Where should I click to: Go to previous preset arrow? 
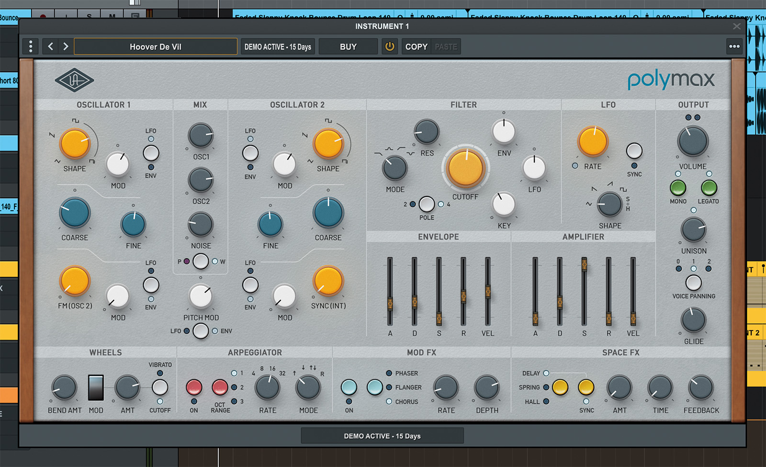pos(50,46)
